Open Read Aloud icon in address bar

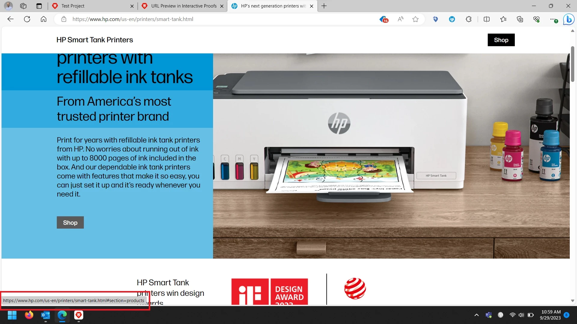[x=400, y=19]
